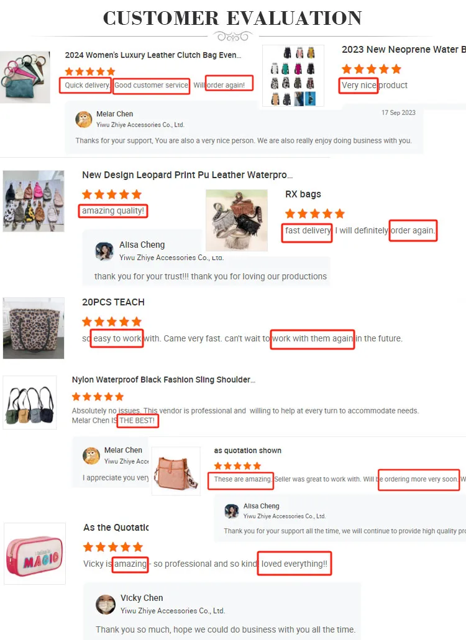Click the nylon sling shoulder bags image
Screen dimensions: 466x640
pyautogui.click(x=30, y=402)
